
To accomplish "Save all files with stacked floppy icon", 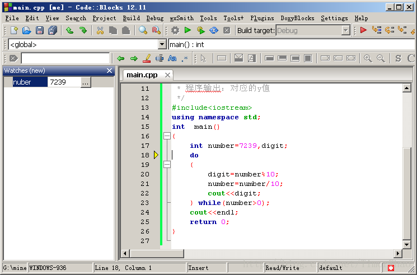I will pyautogui.click(x=53, y=30).
